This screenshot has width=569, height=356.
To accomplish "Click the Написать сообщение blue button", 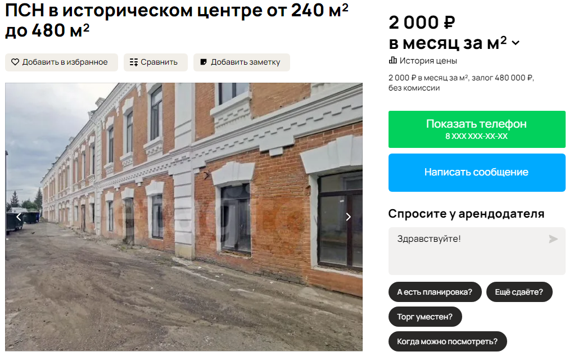I will point(476,172).
